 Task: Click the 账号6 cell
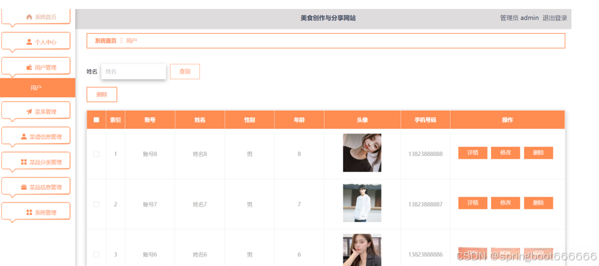(150, 255)
